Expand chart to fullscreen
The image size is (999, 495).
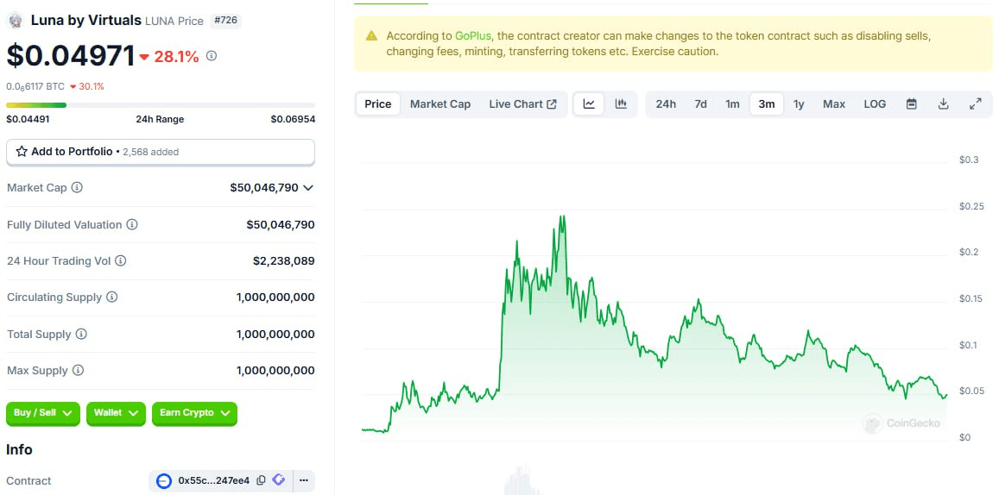tap(976, 103)
